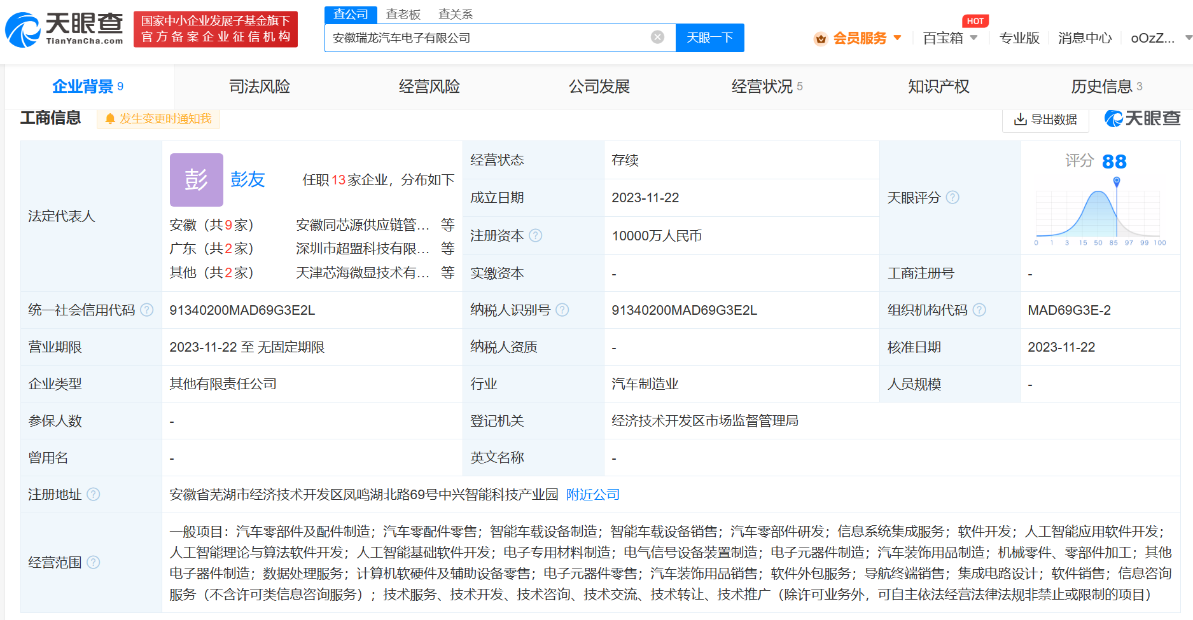The image size is (1193, 620).
Task: Clear the search box text
Action: coord(657,38)
